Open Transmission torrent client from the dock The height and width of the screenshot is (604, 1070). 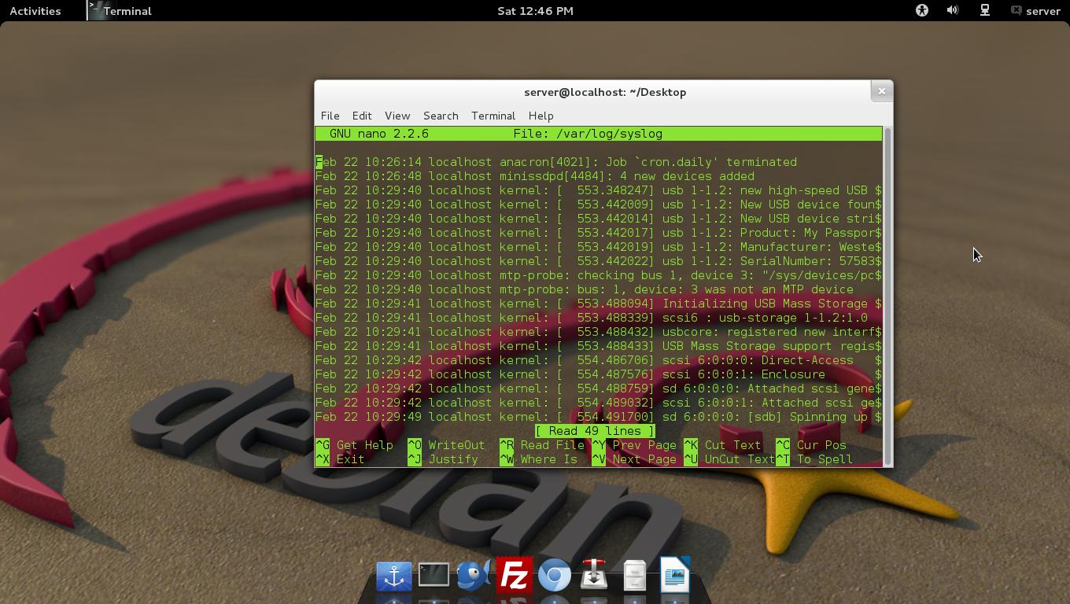tap(596, 576)
